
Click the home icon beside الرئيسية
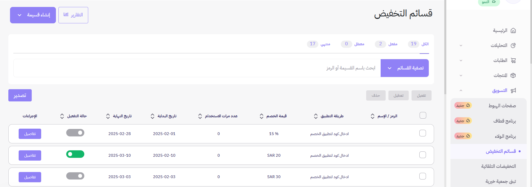(x=513, y=31)
